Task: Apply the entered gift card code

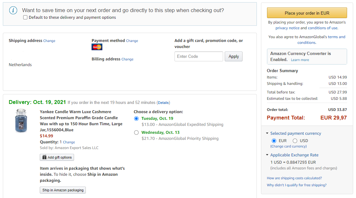Action: click(234, 56)
